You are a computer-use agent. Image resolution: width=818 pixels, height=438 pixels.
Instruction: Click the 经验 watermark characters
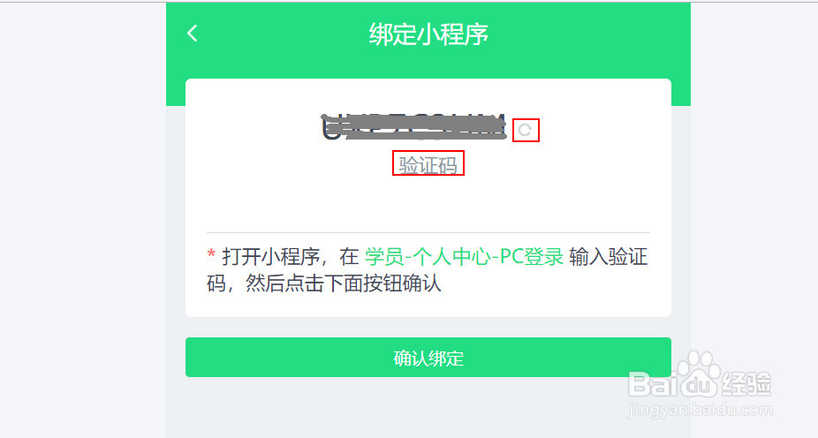(x=746, y=383)
